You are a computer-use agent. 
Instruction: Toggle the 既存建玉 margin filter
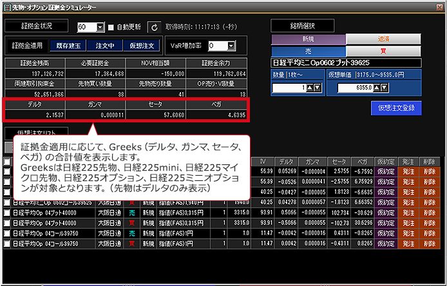(x=68, y=46)
